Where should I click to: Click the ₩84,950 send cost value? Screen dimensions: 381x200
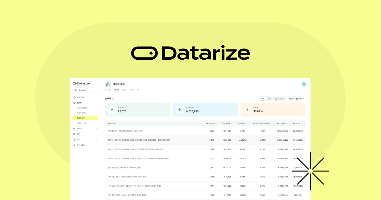click(227, 131)
